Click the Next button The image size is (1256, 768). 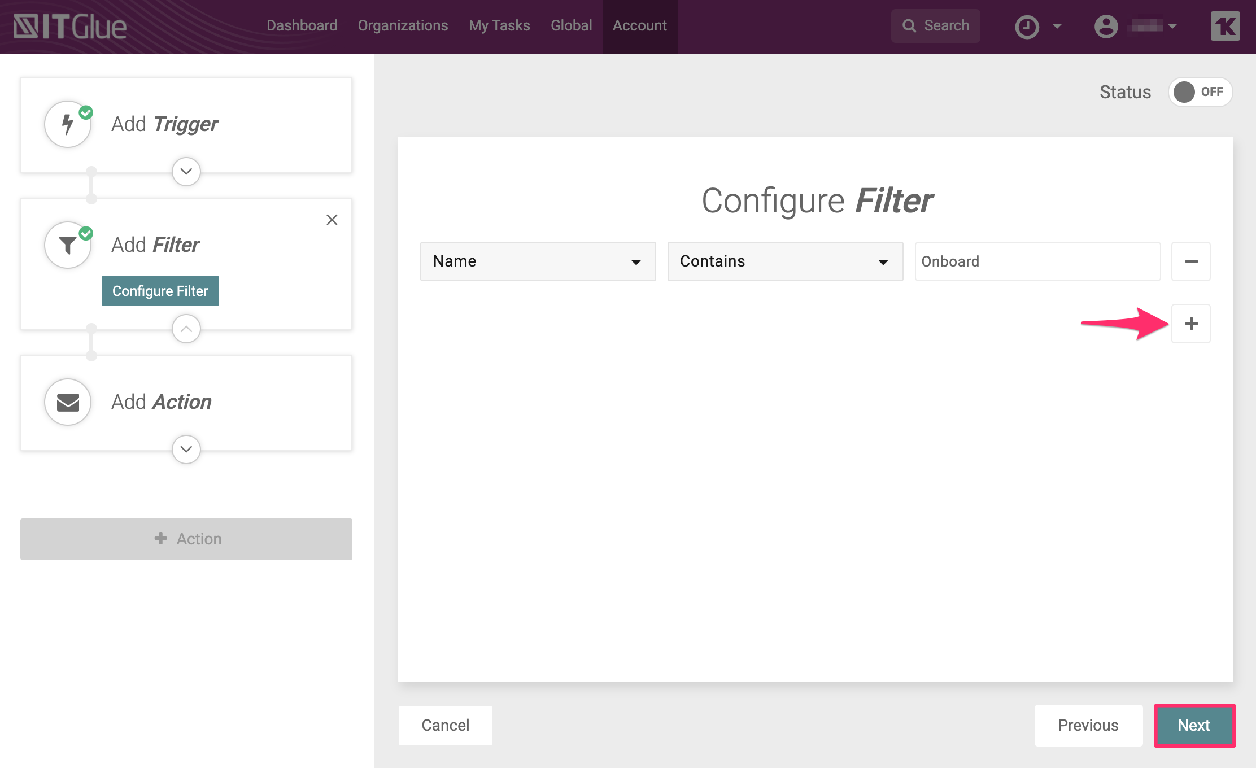pyautogui.click(x=1194, y=725)
